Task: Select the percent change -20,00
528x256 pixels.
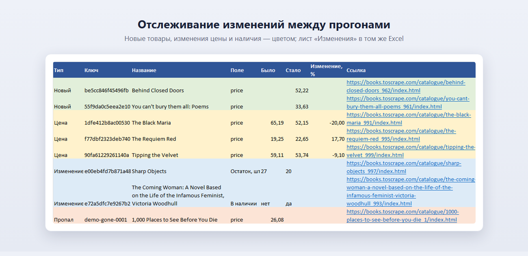Action: tap(337, 123)
